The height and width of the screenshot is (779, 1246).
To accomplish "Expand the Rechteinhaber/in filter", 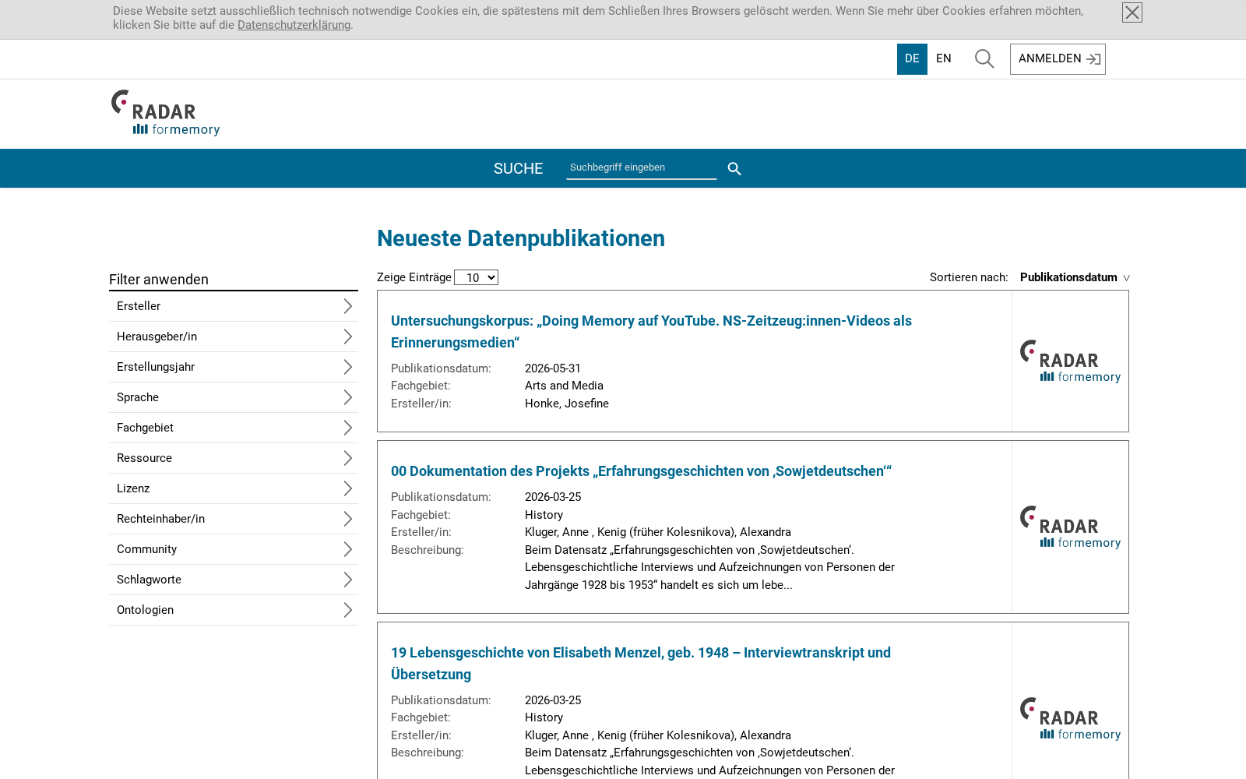I will tap(234, 519).
